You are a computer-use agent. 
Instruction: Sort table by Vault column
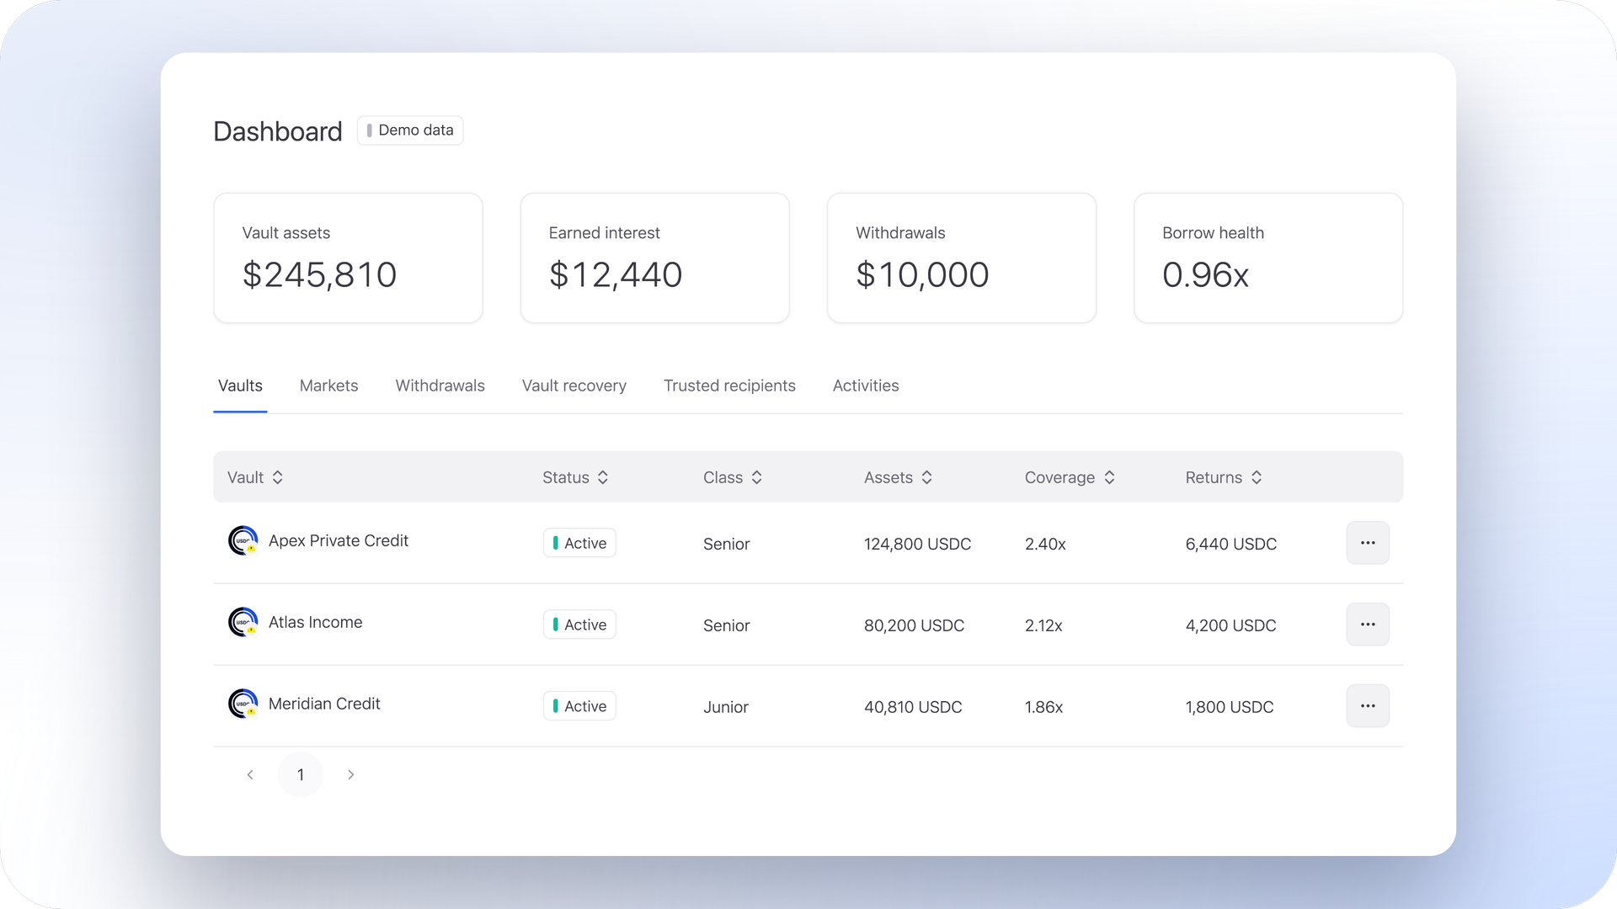click(x=255, y=477)
